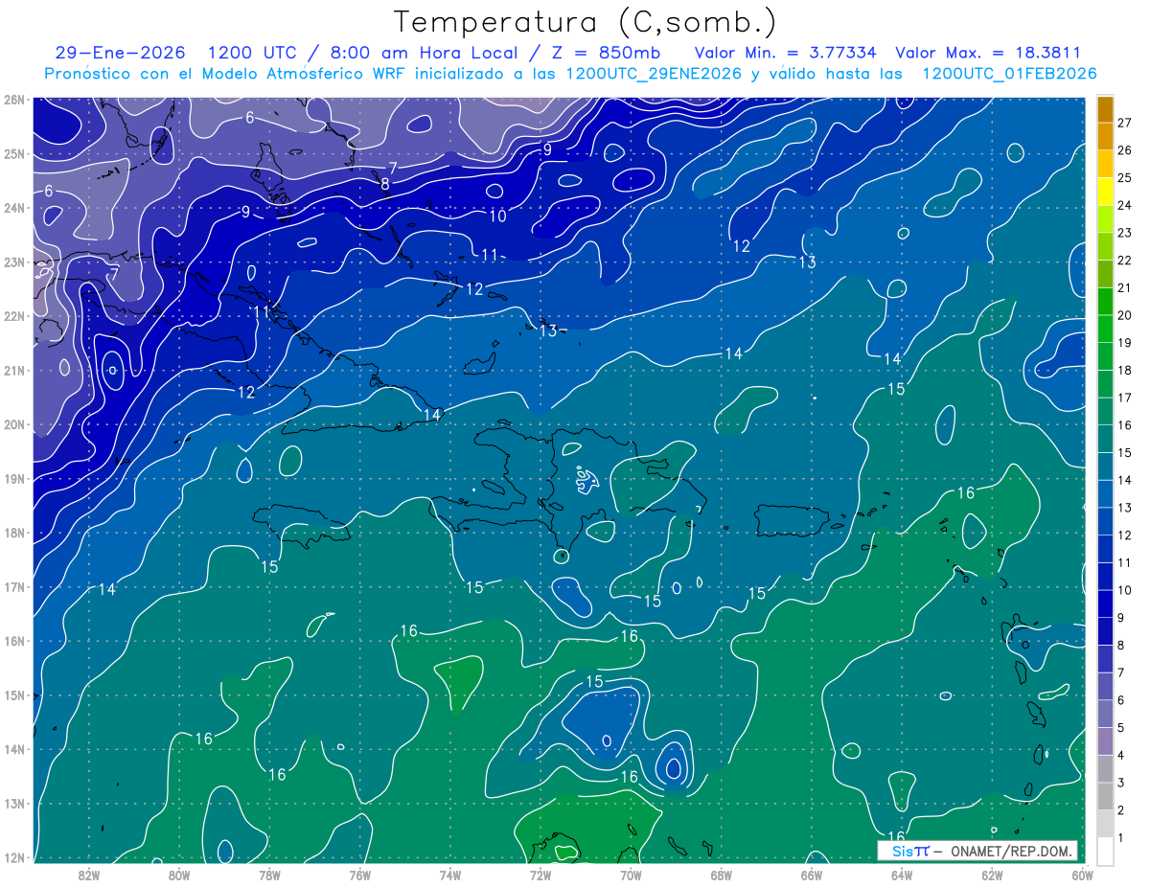Click the '66W' longitude axis label
This screenshot has height=888, width=1150.
click(811, 875)
